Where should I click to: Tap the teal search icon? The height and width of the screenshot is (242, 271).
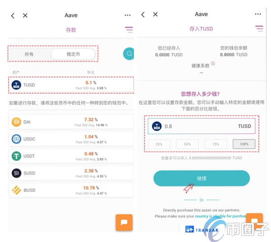[129, 54]
